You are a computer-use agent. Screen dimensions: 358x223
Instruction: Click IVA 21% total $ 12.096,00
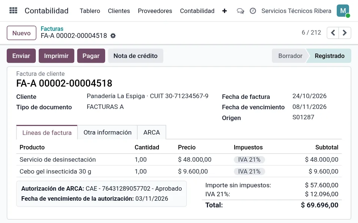click(322, 194)
